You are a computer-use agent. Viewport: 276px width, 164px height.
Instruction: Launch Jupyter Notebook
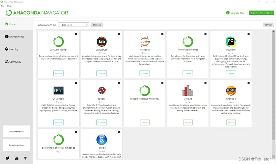pos(145,73)
